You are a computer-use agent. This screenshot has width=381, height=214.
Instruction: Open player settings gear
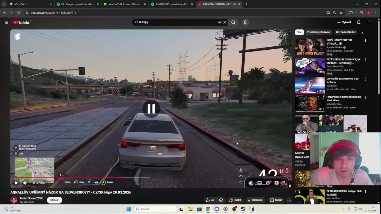[x=268, y=183]
